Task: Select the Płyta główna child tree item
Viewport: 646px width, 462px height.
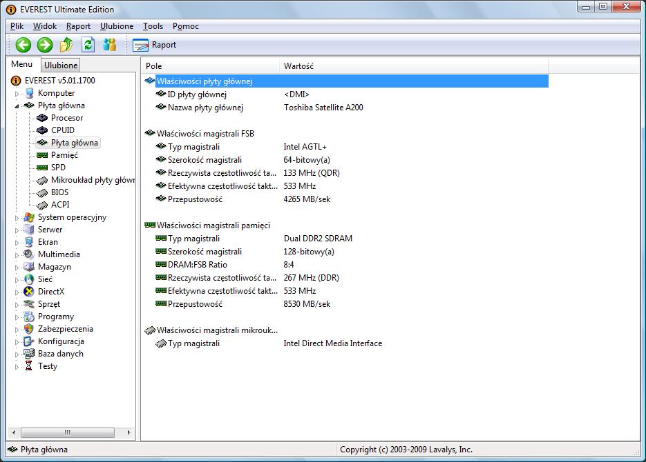Action: [75, 143]
